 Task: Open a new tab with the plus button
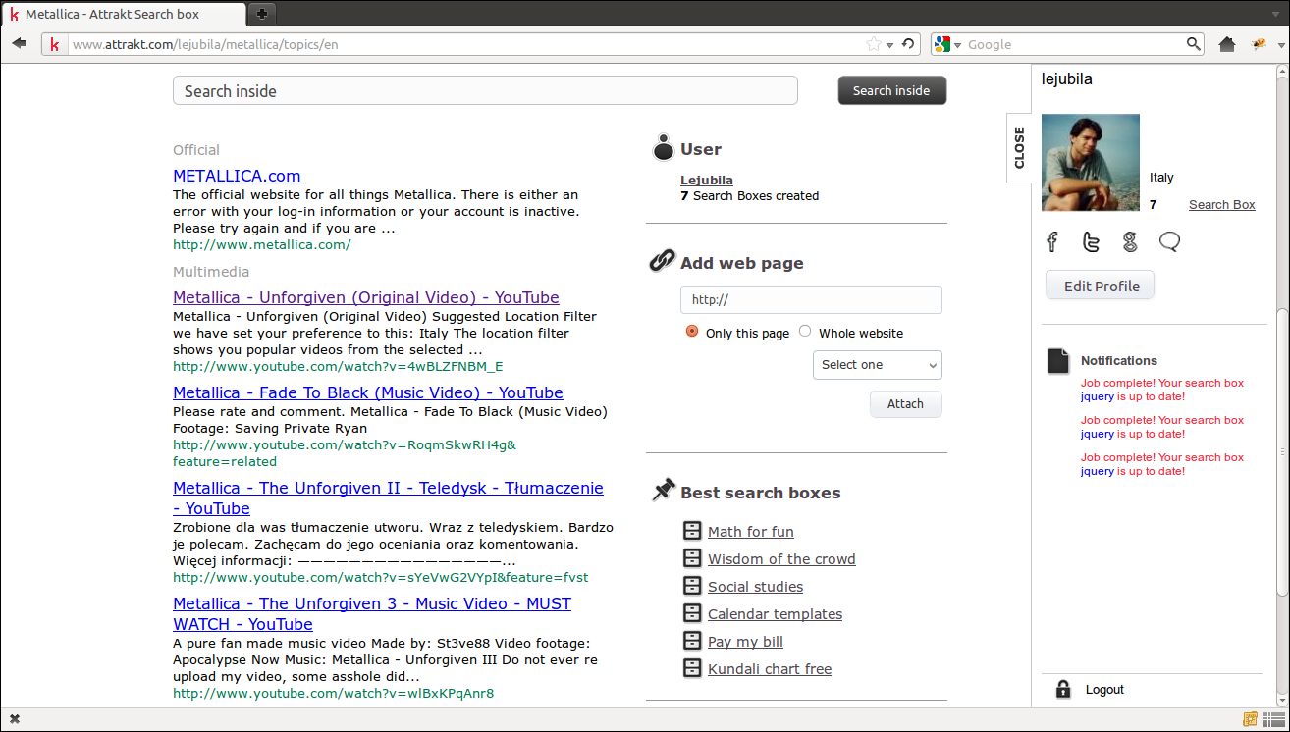[261, 14]
